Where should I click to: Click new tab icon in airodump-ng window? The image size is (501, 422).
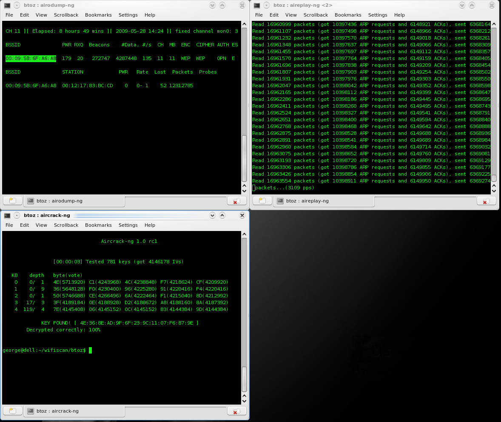(13, 201)
